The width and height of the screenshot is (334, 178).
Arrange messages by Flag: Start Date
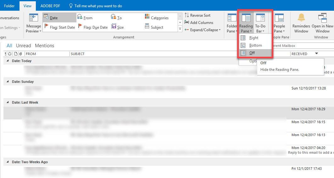[59, 27]
